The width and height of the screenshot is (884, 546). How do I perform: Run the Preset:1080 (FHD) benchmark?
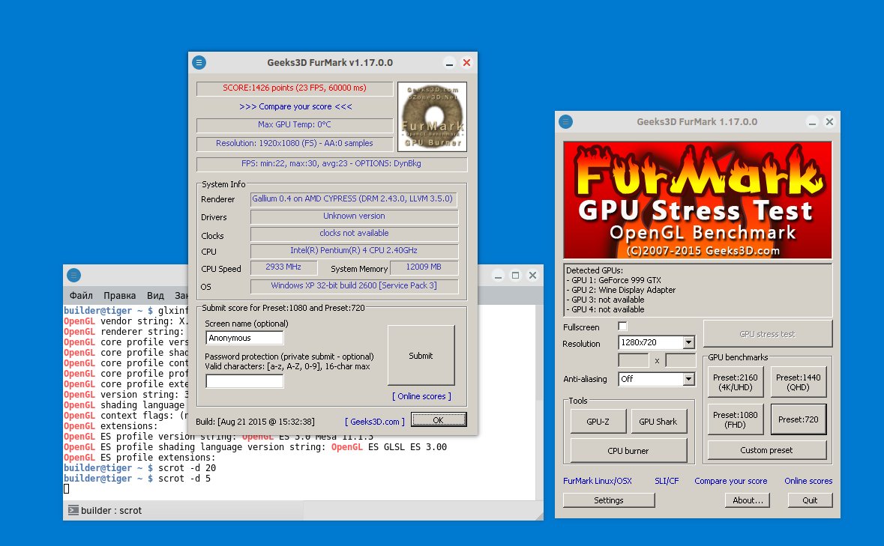click(735, 419)
